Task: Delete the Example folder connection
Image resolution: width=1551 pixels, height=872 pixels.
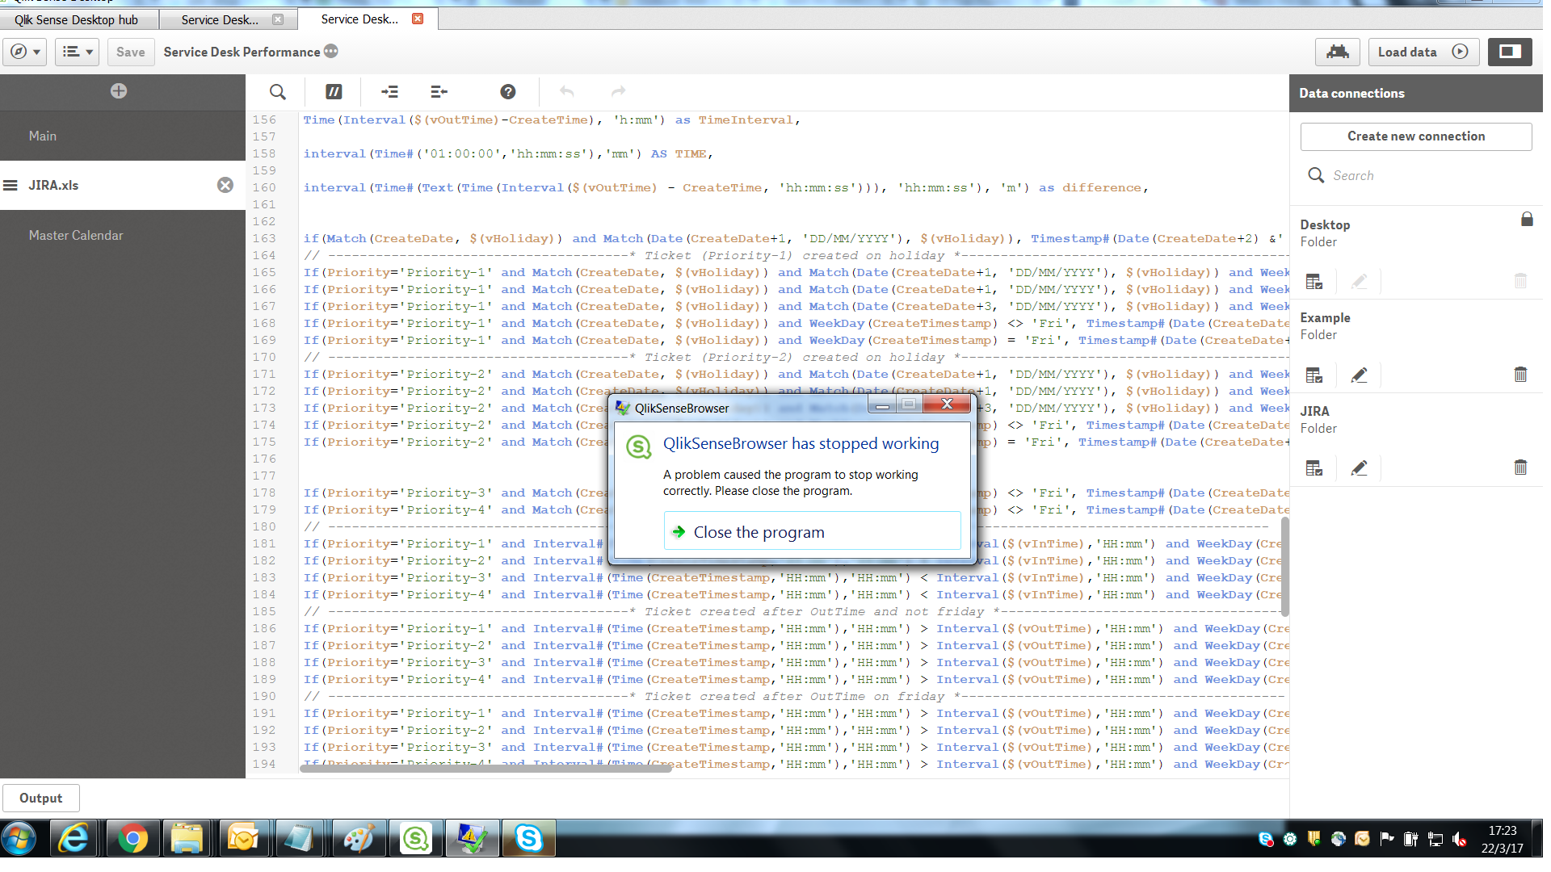Action: coord(1519,375)
